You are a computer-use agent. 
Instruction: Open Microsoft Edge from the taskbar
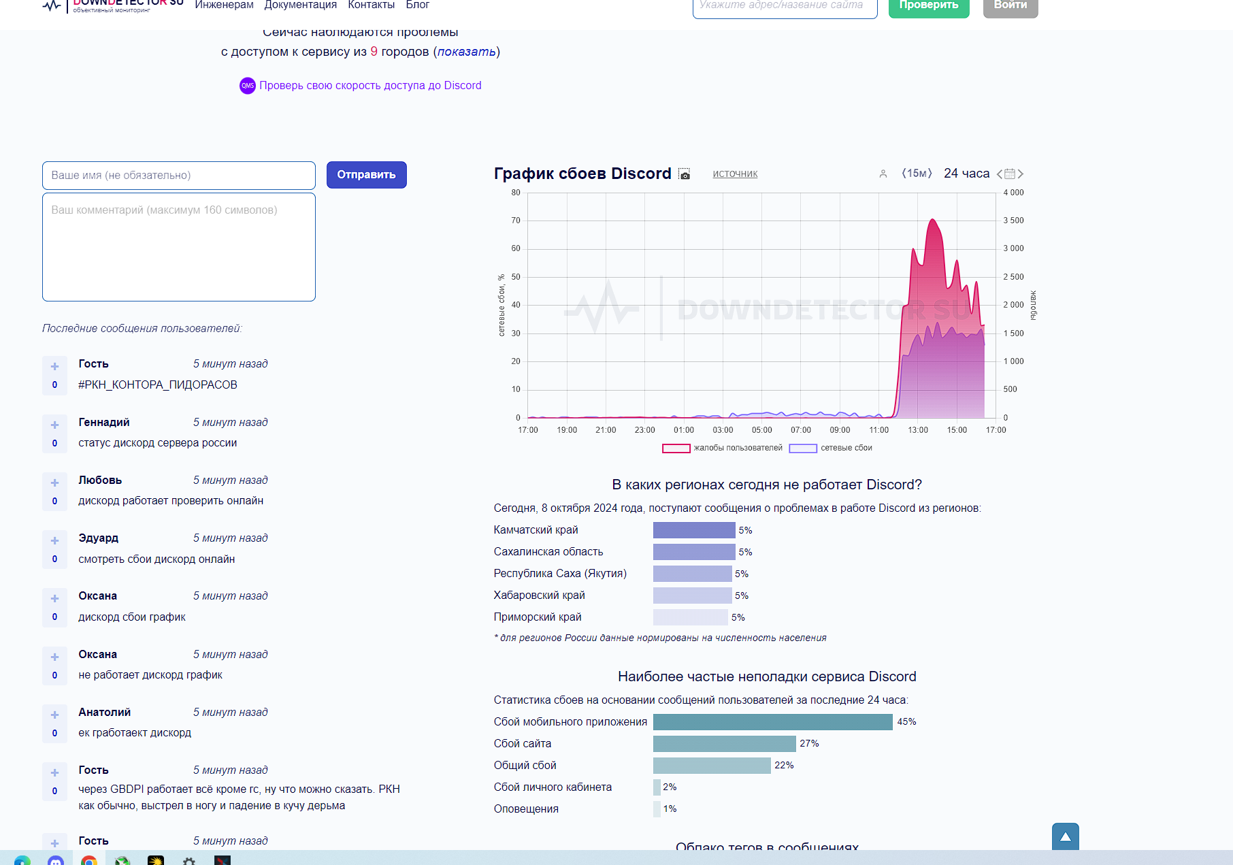[22, 860]
